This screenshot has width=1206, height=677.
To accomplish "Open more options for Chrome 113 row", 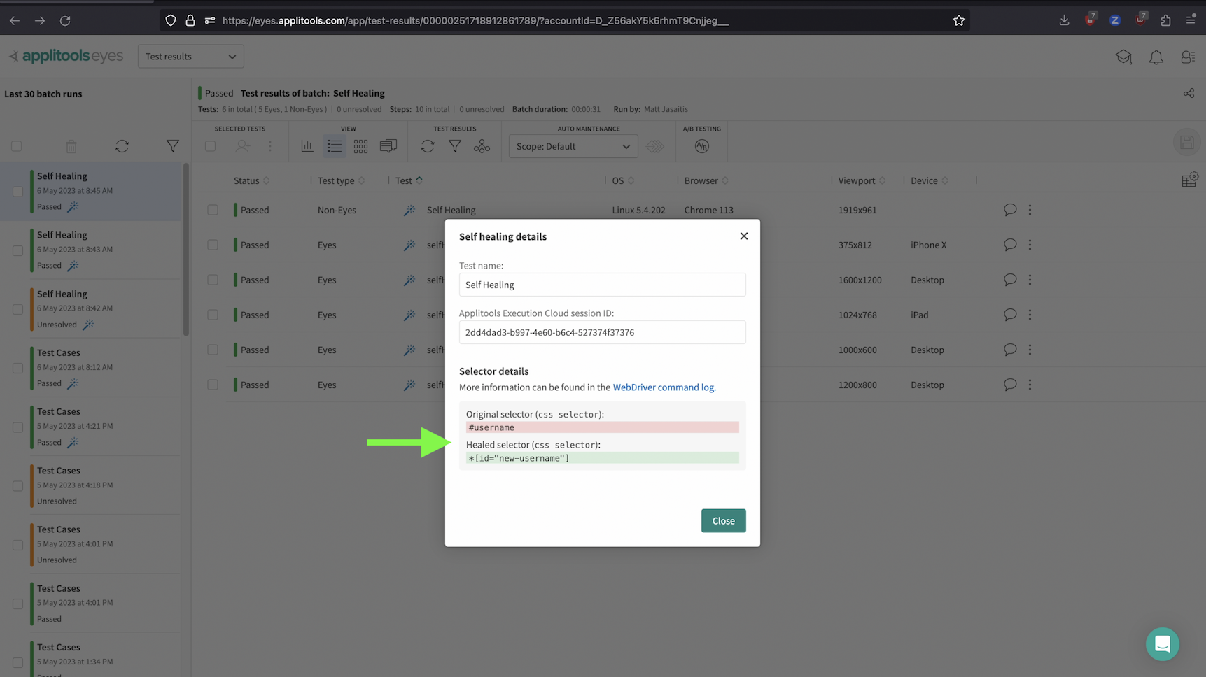I will click(1030, 210).
